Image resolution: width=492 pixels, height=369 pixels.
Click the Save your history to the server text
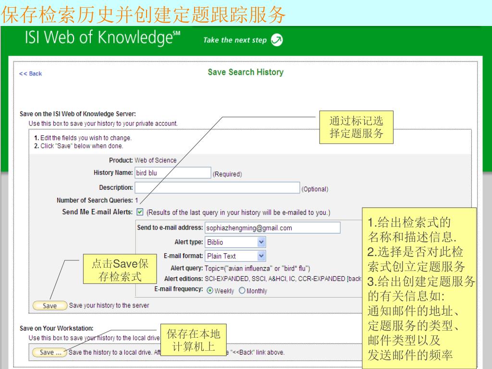click(109, 305)
